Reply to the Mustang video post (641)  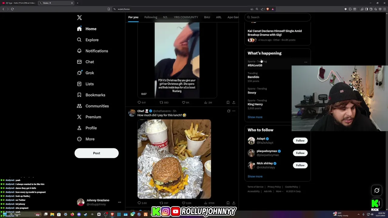point(142,102)
